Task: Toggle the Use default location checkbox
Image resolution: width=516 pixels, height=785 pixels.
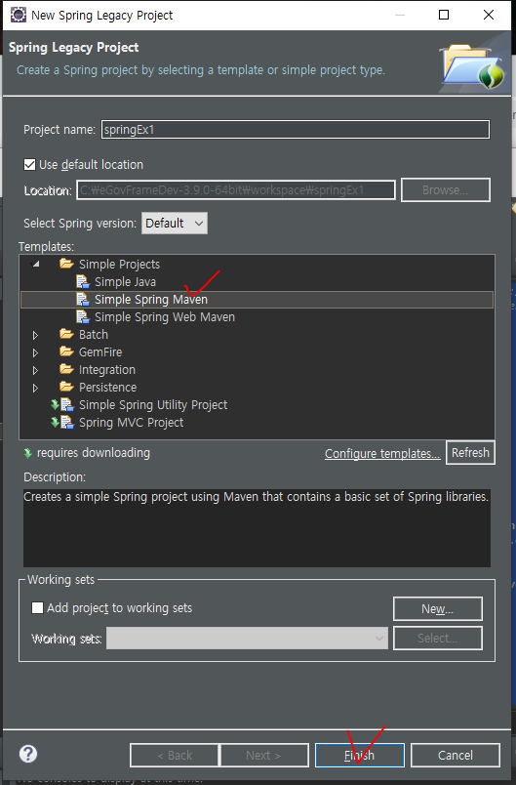Action: click(x=30, y=164)
